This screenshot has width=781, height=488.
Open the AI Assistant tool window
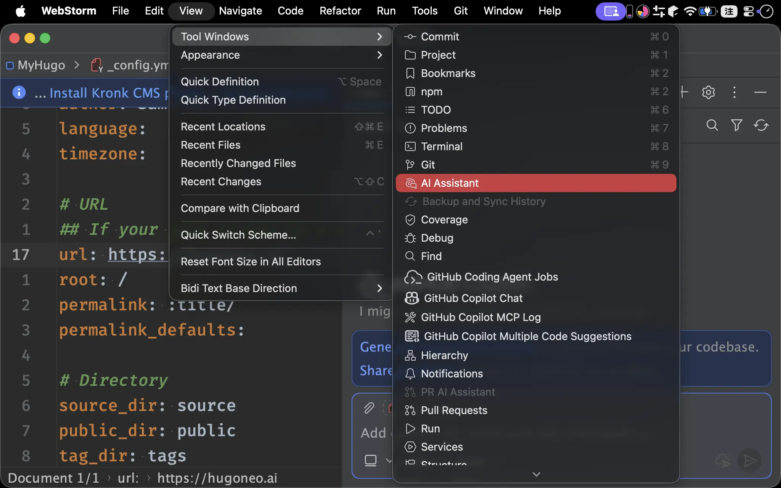(x=536, y=183)
